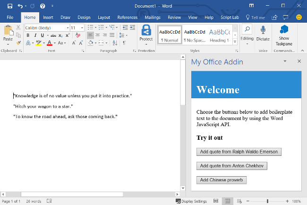Image resolution: width=307 pixels, height=205 pixels.
Task: Click Add quote from Anton Chekhov
Action: point(231,166)
